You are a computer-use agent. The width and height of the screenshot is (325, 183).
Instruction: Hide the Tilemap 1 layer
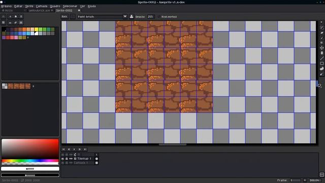tap(63, 159)
